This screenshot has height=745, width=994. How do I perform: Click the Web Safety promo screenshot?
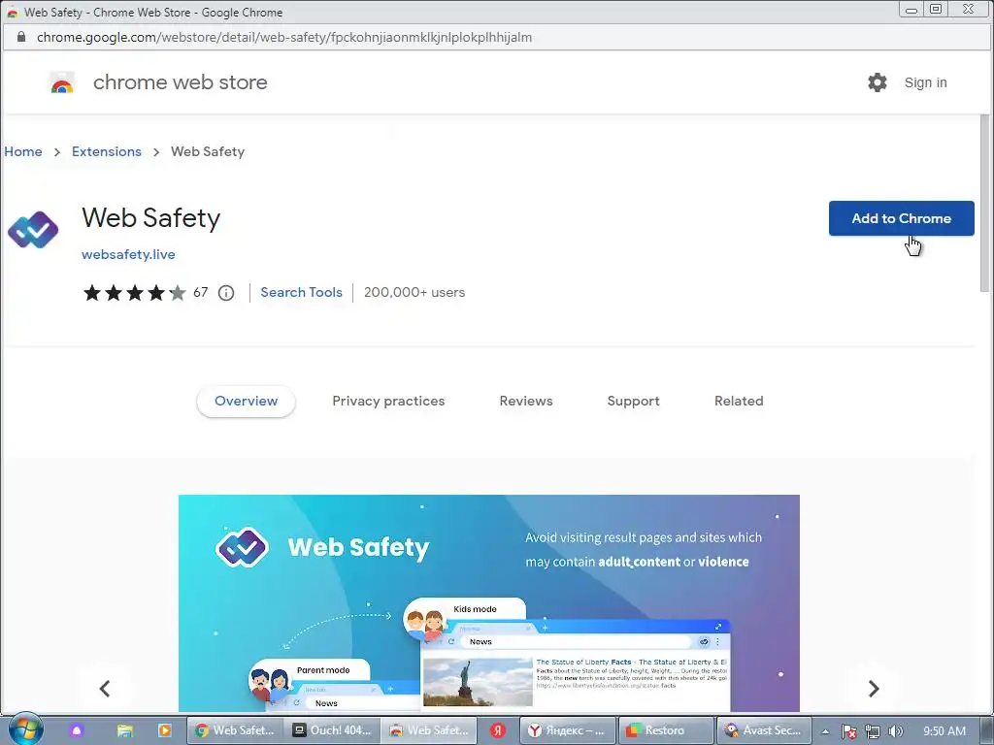pyautogui.click(x=489, y=603)
